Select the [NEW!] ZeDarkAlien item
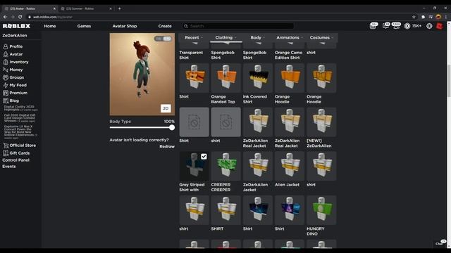The width and height of the screenshot is (451, 253). click(x=321, y=128)
